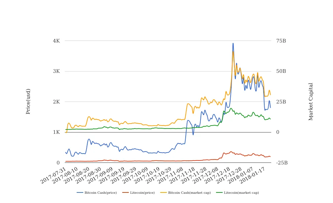The width and height of the screenshot is (333, 203).
Task: Click the red Litecoin(price) legend line marker
Action: pyautogui.click(x=125, y=192)
